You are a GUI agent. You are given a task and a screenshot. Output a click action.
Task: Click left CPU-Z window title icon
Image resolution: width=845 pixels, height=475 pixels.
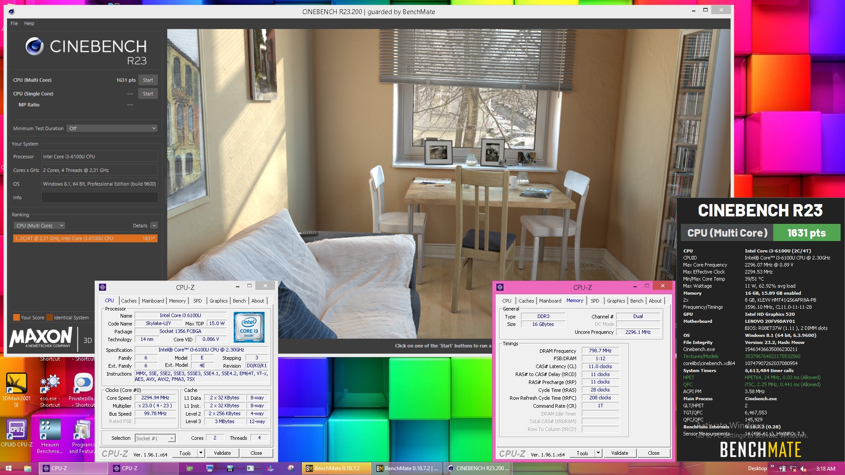click(x=103, y=287)
